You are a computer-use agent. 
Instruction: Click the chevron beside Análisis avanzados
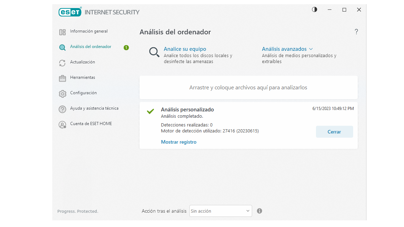tap(311, 49)
